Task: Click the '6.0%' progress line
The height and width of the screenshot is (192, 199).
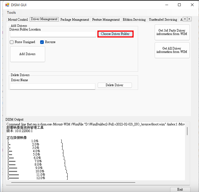Action: point(36,158)
